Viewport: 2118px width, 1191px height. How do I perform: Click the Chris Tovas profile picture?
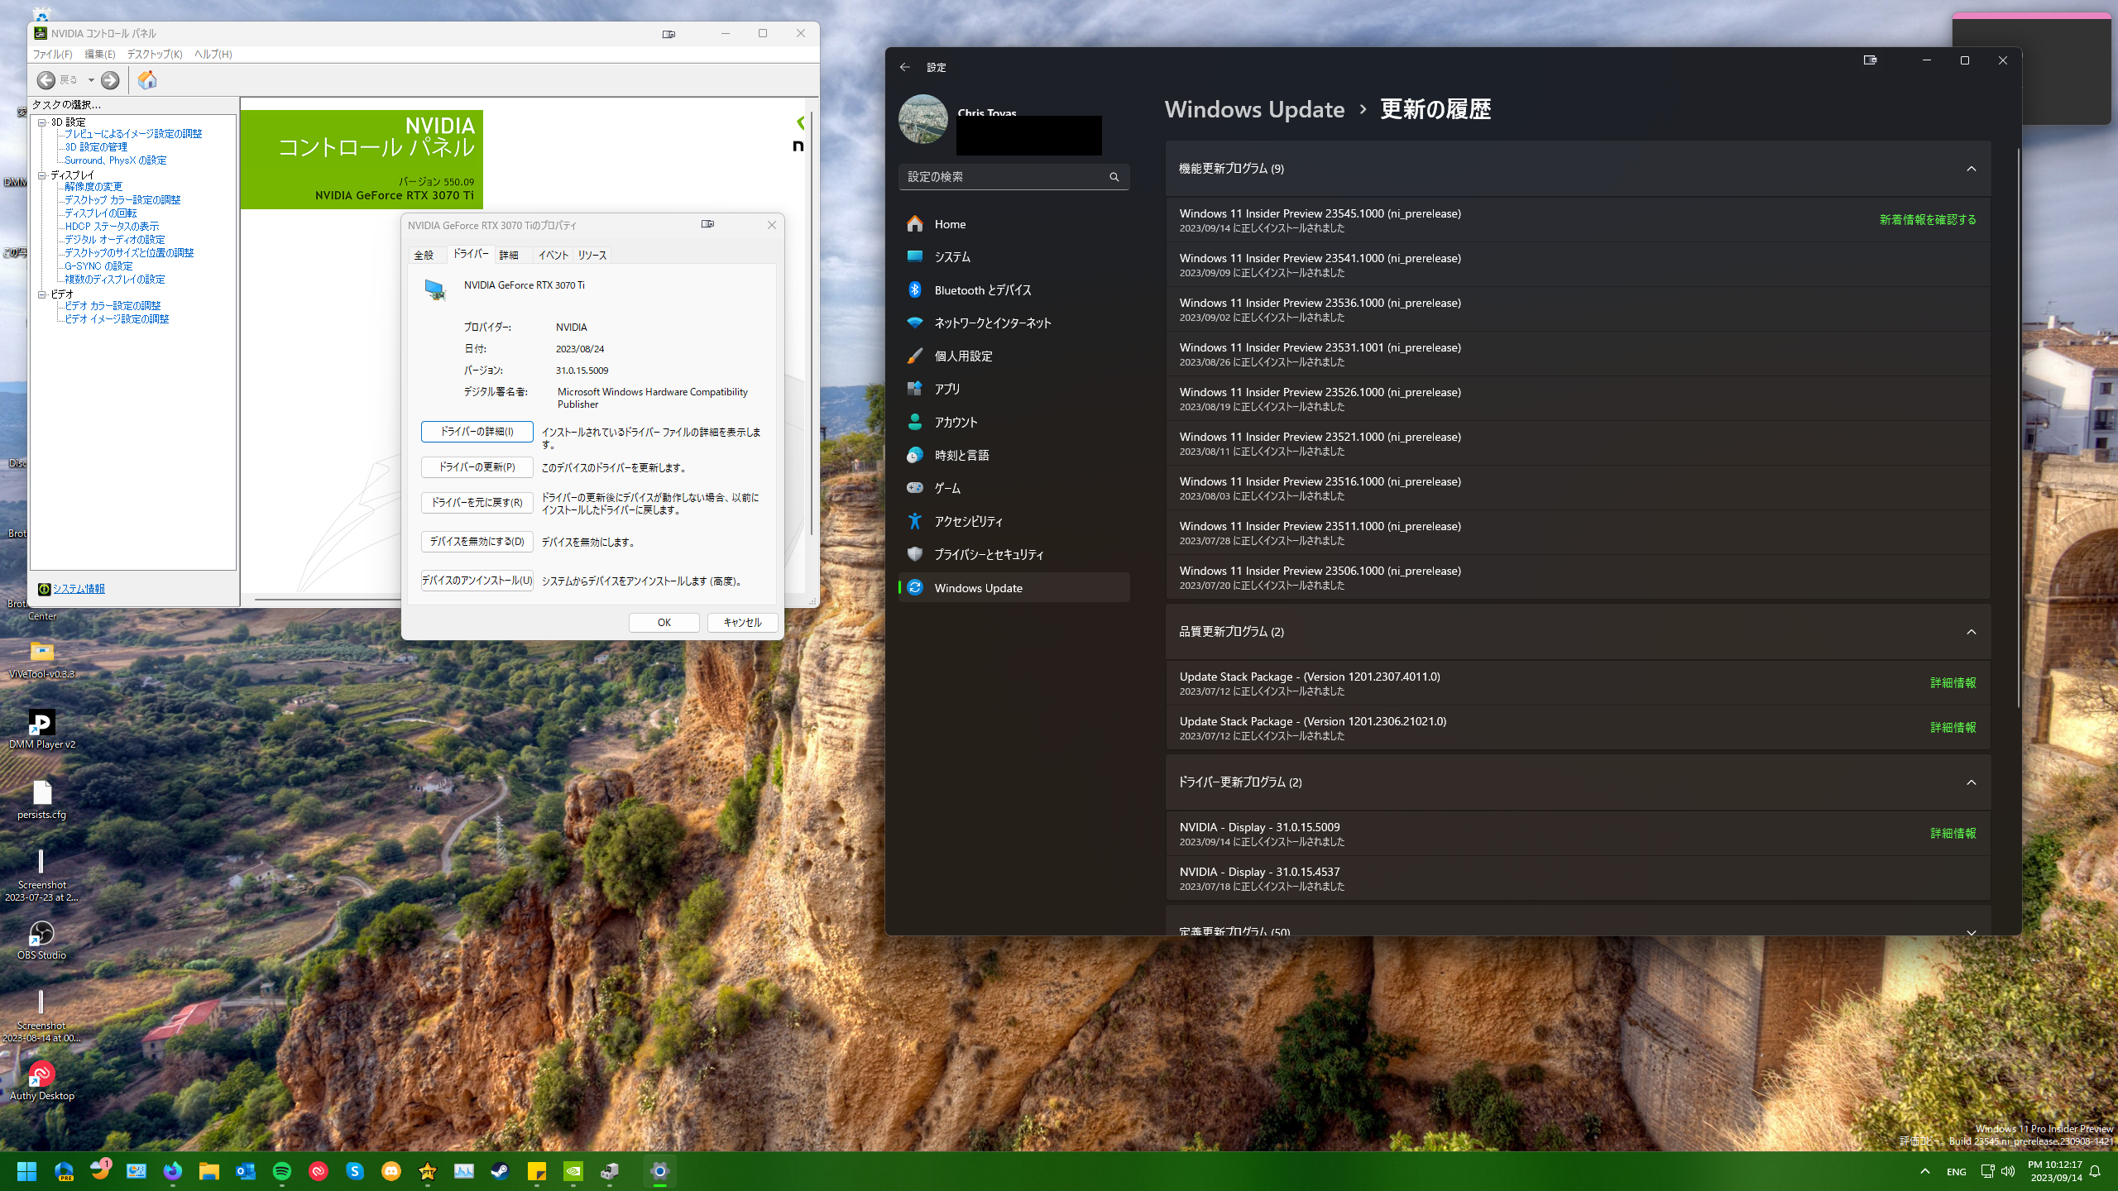click(923, 119)
